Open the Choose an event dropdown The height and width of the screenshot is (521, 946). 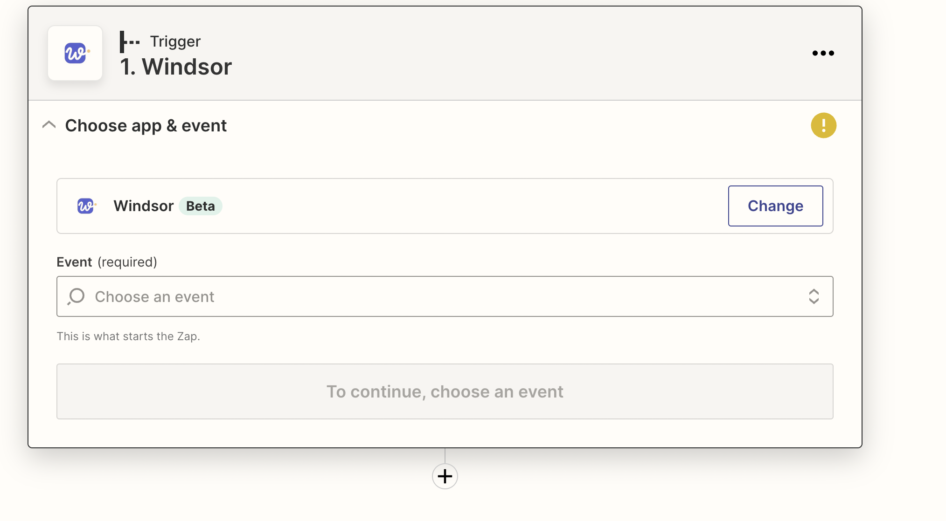pos(445,296)
